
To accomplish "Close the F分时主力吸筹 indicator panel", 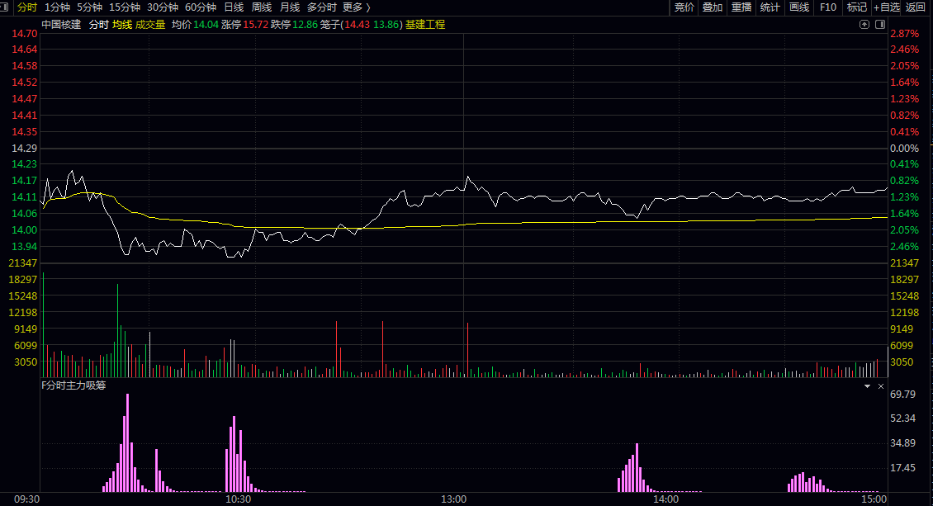I will pos(881,386).
